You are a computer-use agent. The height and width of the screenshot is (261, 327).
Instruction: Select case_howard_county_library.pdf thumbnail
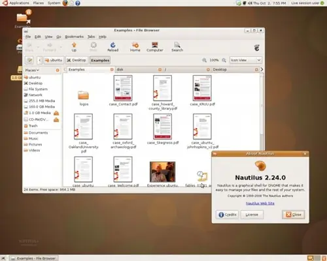click(162, 88)
